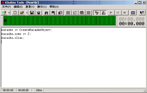Click inside the green audio timeline bar
147x93 pixels.
point(60,21)
